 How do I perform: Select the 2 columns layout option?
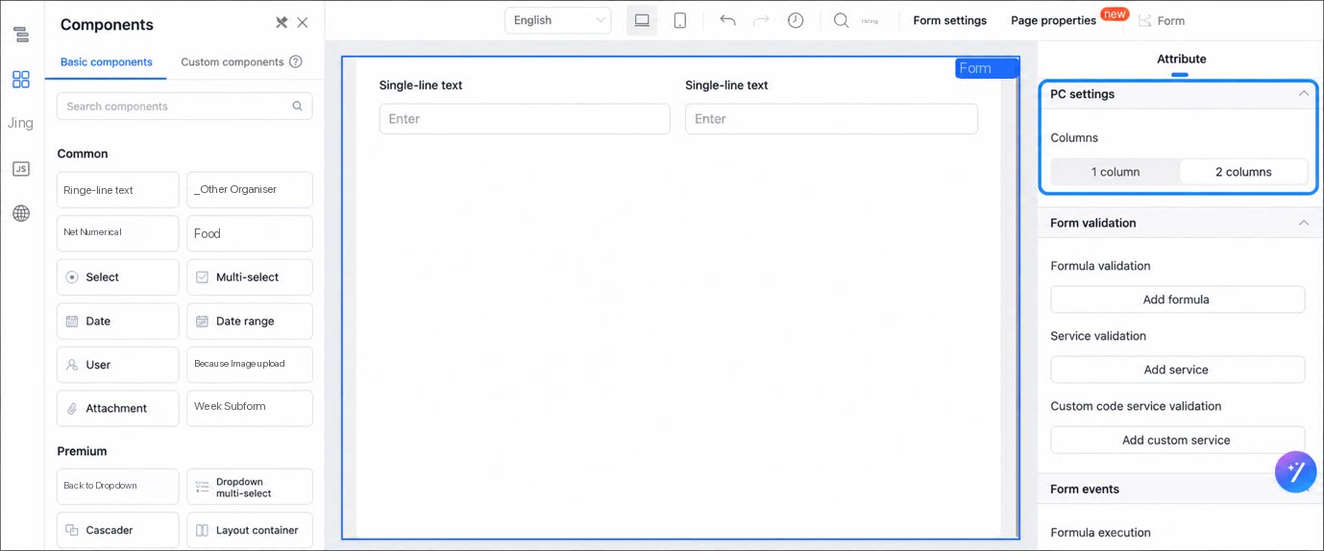[1243, 172]
